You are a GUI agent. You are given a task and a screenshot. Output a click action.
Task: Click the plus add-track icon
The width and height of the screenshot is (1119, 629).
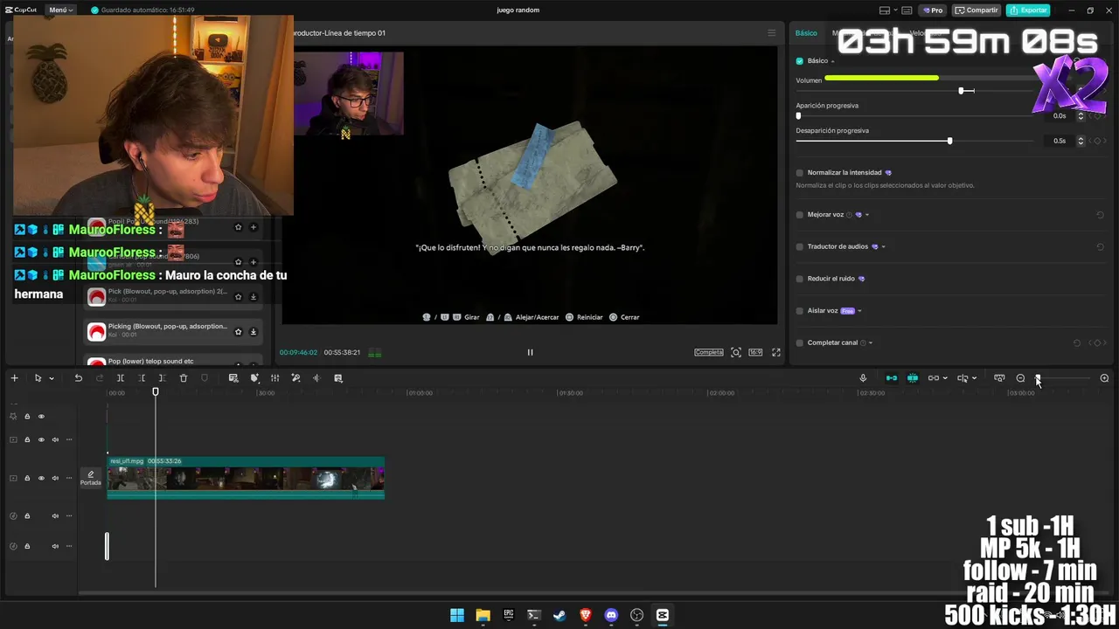coord(14,378)
